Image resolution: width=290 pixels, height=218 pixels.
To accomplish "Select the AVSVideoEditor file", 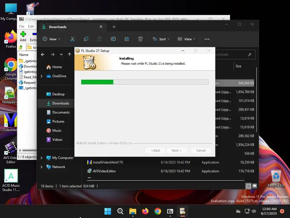I will (x=104, y=171).
